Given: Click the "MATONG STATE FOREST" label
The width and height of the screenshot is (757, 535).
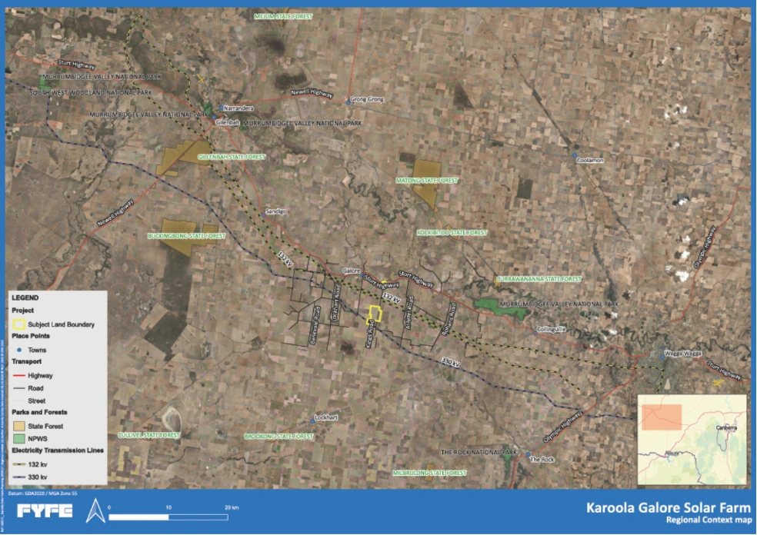Looking at the screenshot, I should [427, 181].
